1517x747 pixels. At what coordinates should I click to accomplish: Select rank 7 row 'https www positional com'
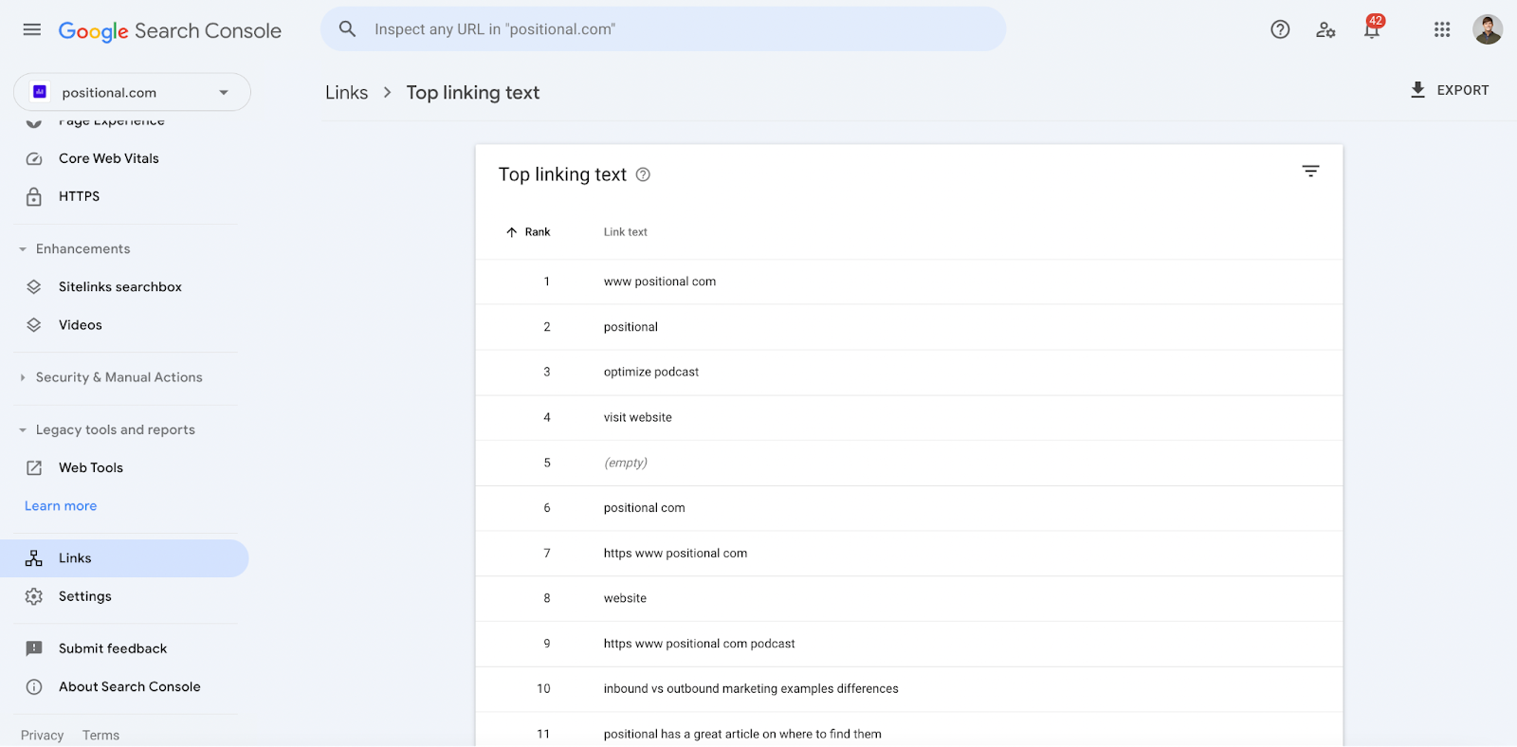pyautogui.click(x=908, y=554)
